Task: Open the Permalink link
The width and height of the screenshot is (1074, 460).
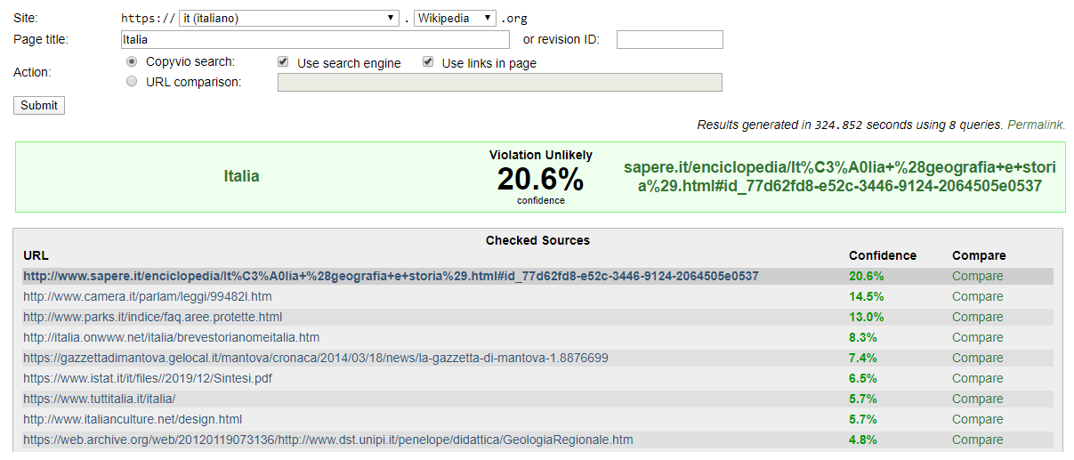Action: pos(1036,125)
